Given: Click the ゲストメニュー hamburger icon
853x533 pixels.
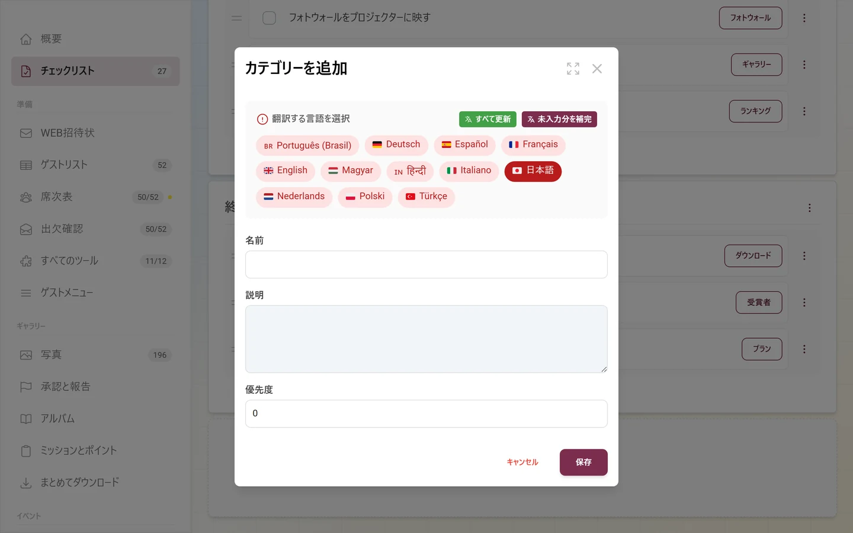Looking at the screenshot, I should coord(26,293).
